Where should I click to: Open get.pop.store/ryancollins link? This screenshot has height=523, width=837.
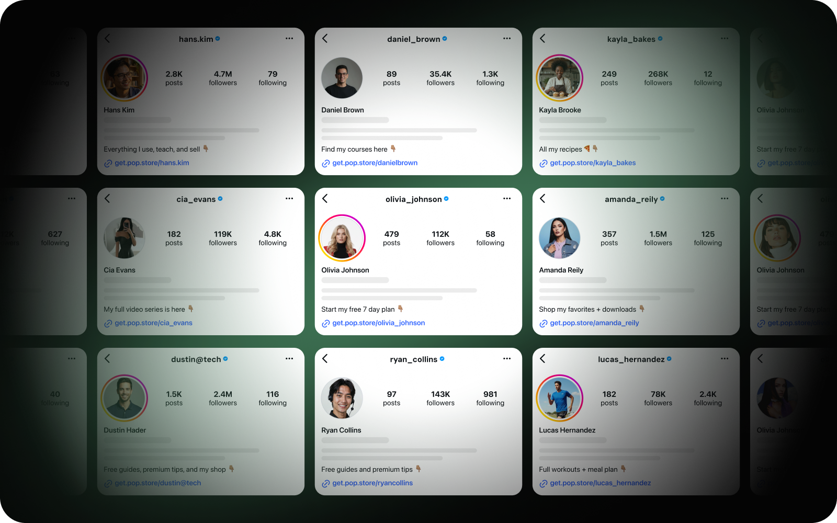(372, 483)
